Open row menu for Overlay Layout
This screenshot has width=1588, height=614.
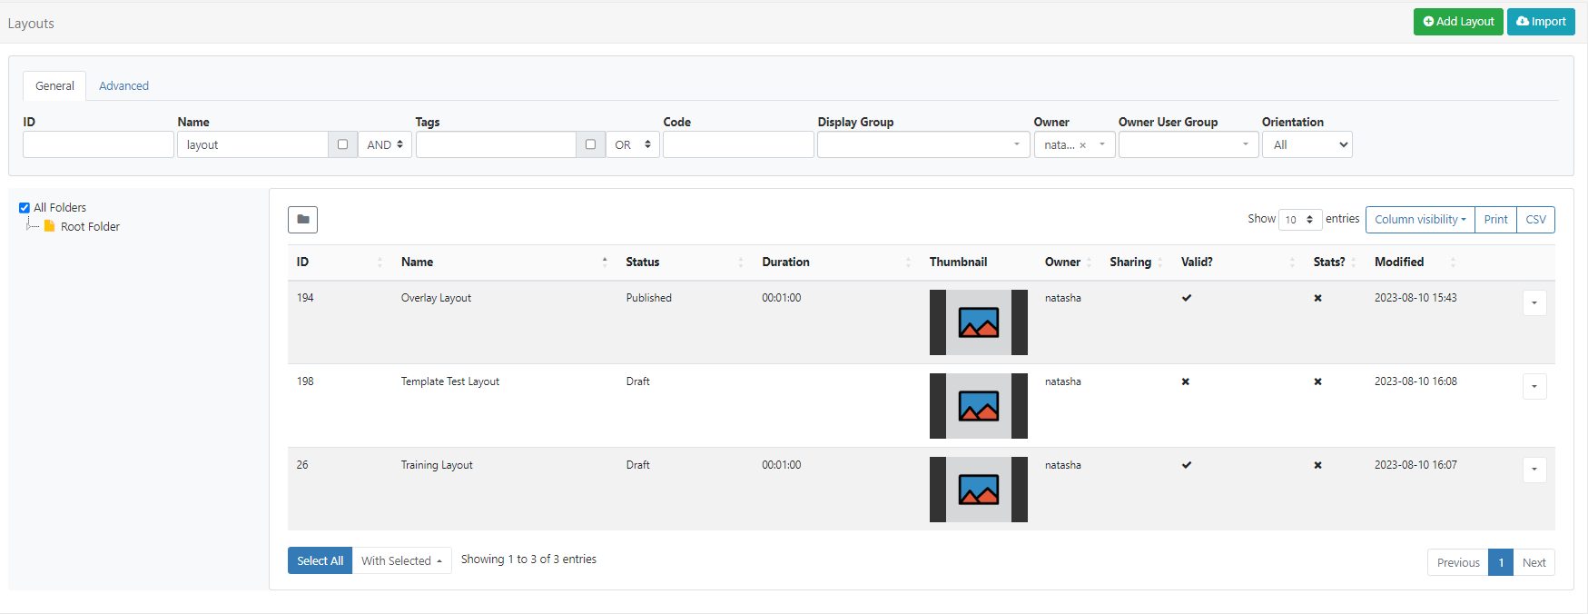1534,302
